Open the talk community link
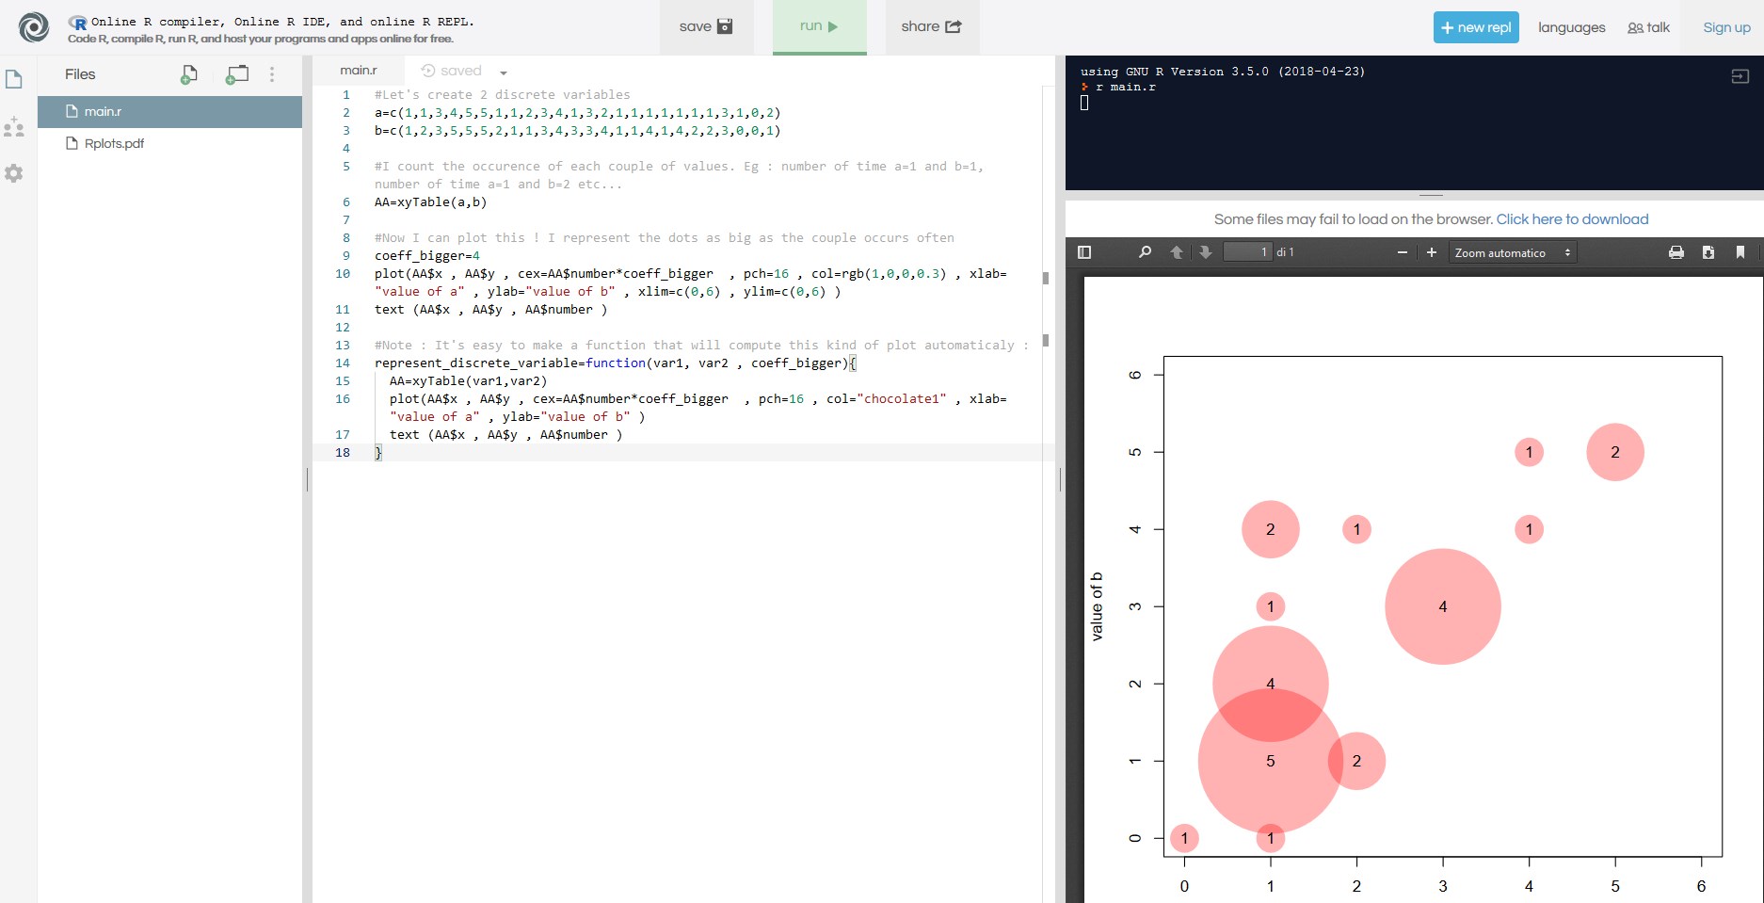The image size is (1764, 903). coord(1649,27)
